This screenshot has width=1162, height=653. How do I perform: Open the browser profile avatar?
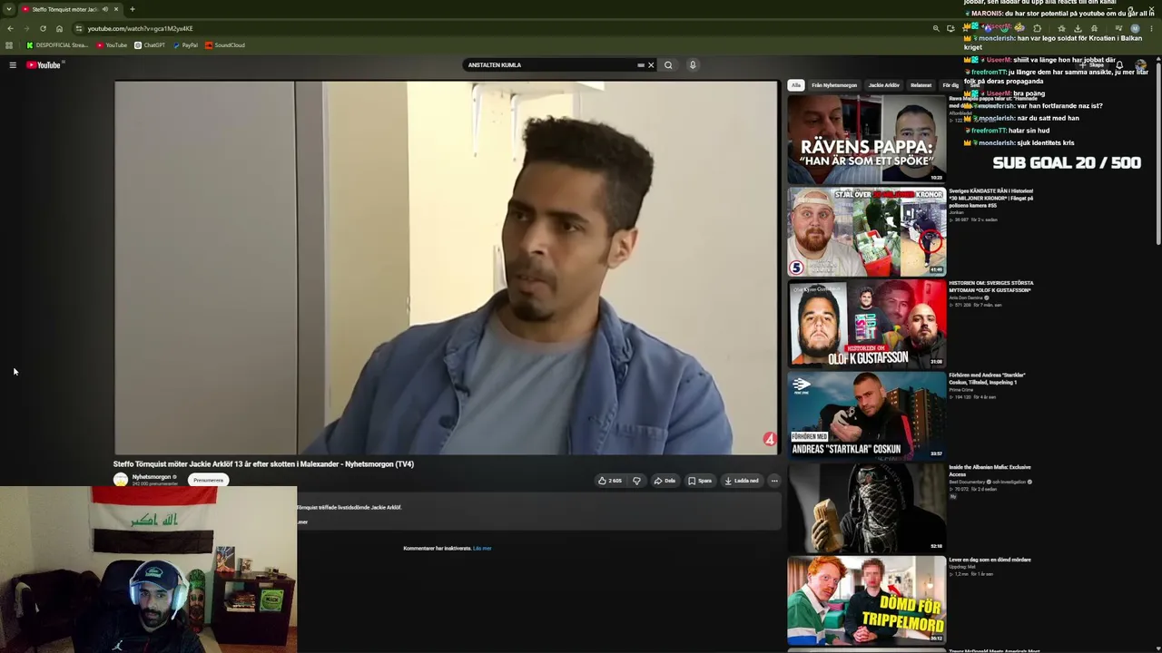click(1135, 28)
